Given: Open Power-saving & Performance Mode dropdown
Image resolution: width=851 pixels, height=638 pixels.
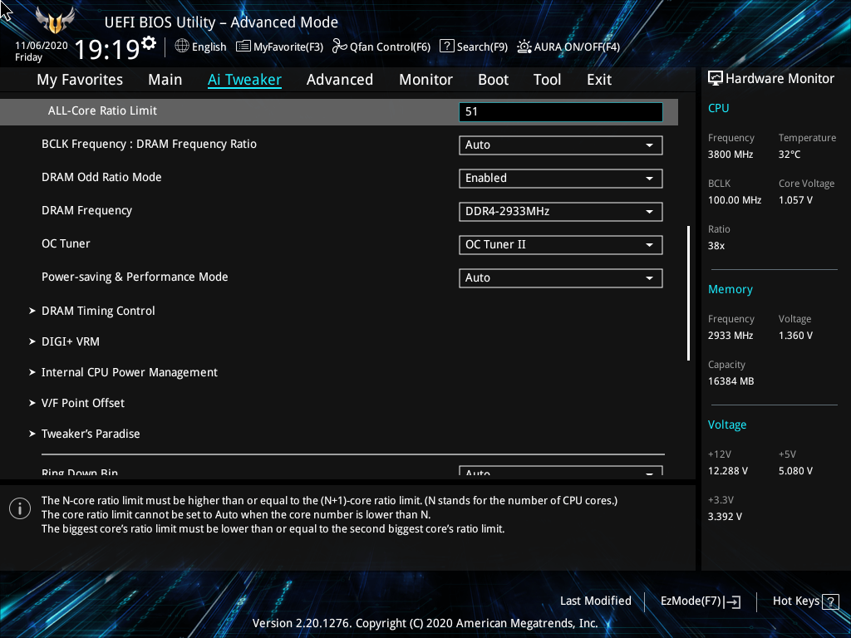Looking at the screenshot, I should coord(561,277).
